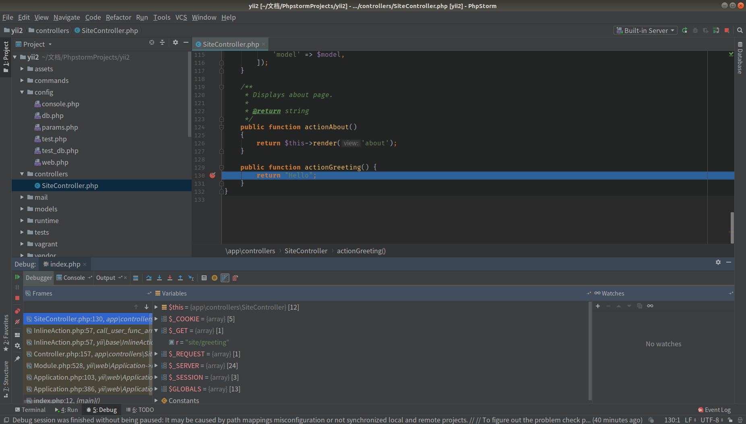Open the Navigate menu
This screenshot has width=746, height=424.
pos(67,17)
